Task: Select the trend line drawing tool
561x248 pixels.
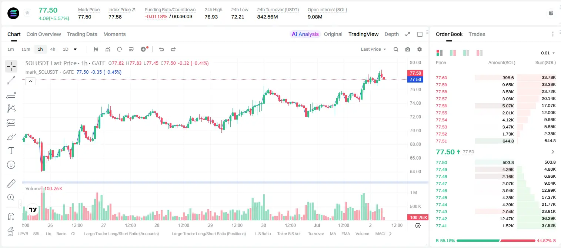Action: pyautogui.click(x=11, y=80)
